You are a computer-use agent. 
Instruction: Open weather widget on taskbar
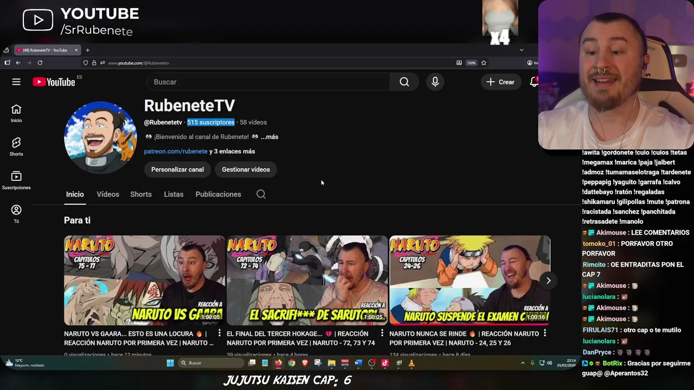pos(24,363)
